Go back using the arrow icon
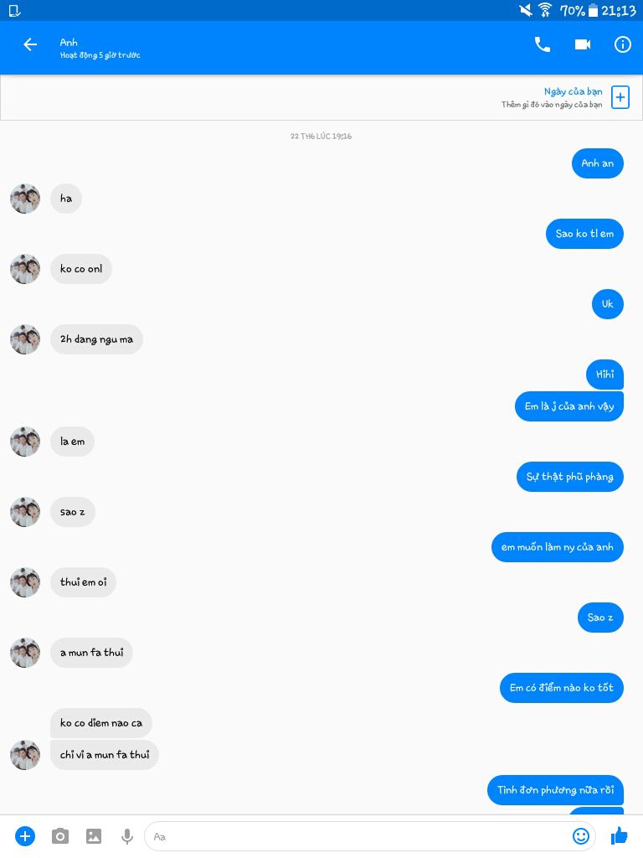 [x=30, y=44]
